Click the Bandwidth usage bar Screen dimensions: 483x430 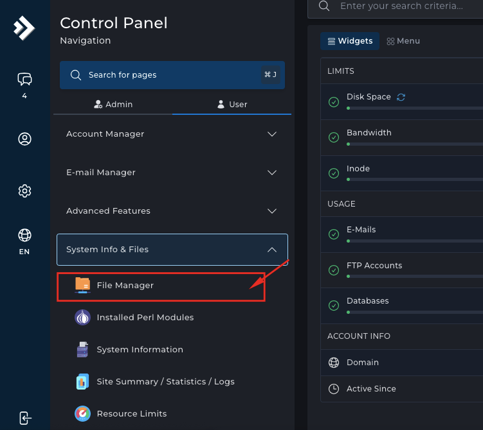415,144
